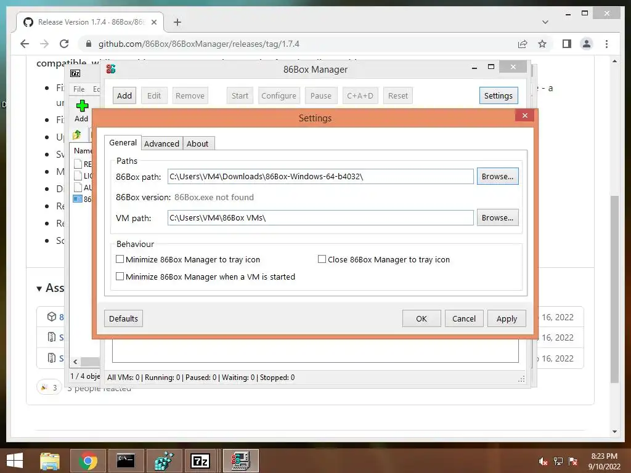This screenshot has height=473, width=631.
Task: Browse for the VM path
Action: pos(497,217)
